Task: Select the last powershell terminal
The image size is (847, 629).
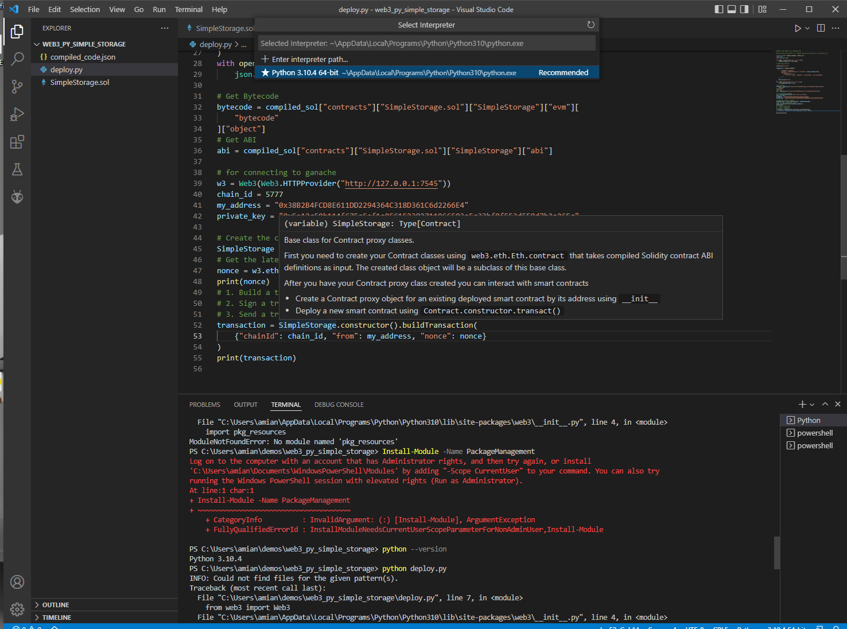Action: click(813, 445)
